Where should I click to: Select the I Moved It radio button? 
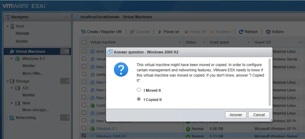coord(139,90)
